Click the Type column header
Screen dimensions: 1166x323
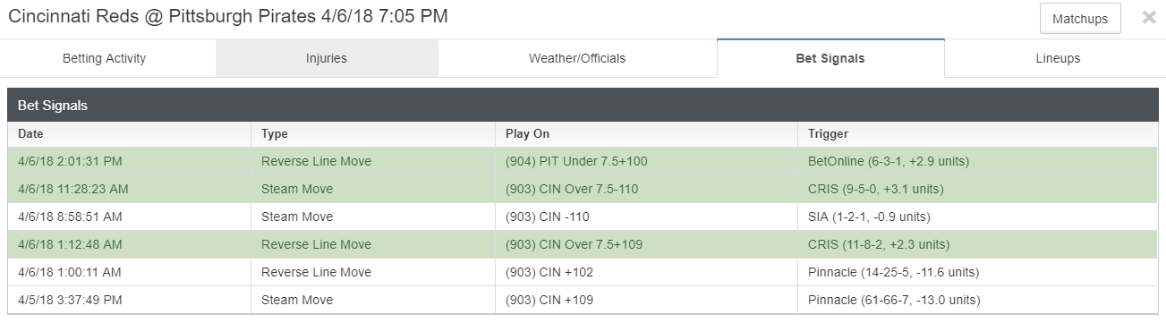(x=373, y=134)
